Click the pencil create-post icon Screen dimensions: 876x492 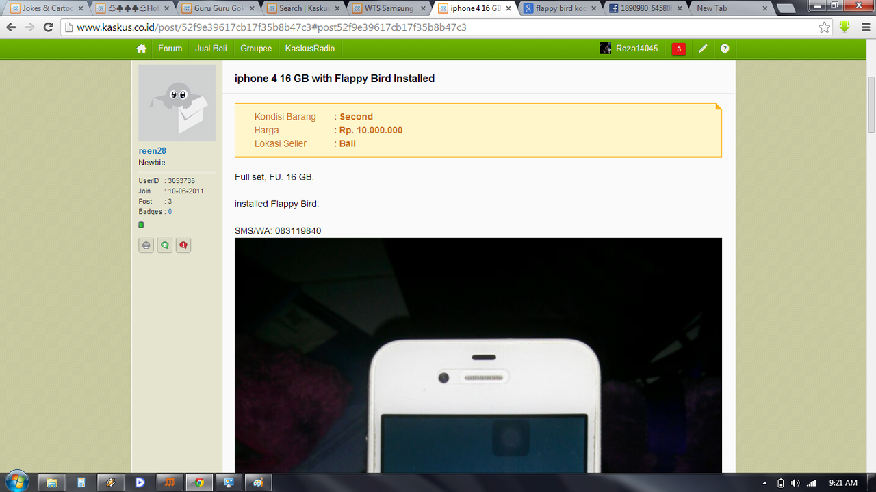point(703,49)
